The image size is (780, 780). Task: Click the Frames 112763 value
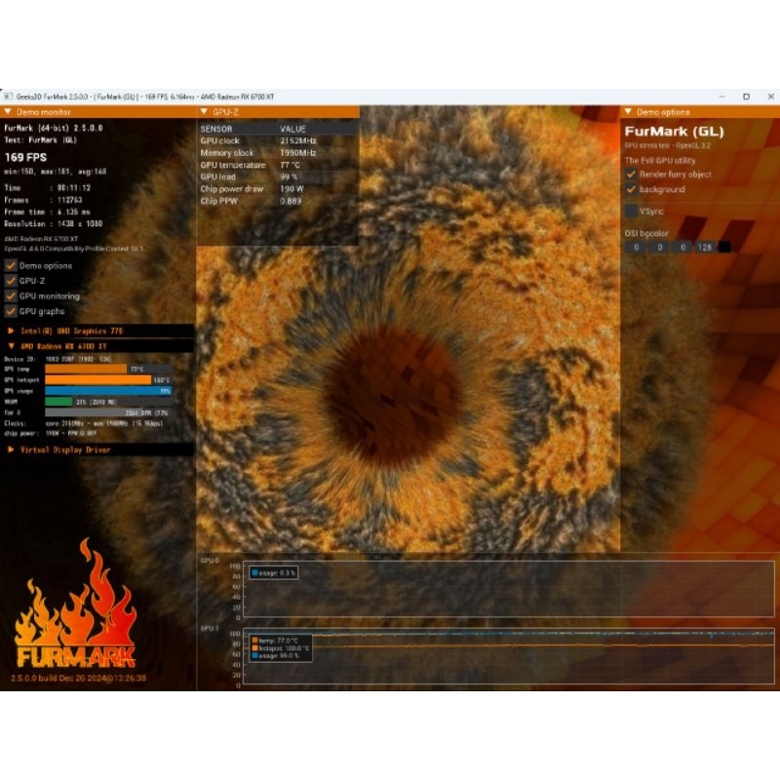(x=70, y=200)
